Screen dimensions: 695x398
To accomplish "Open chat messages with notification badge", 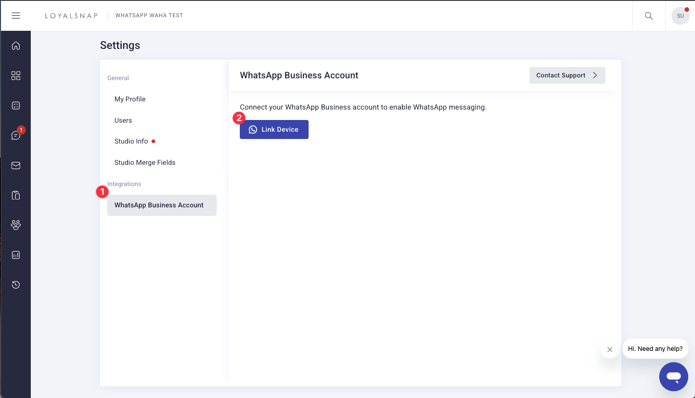I will coord(16,135).
